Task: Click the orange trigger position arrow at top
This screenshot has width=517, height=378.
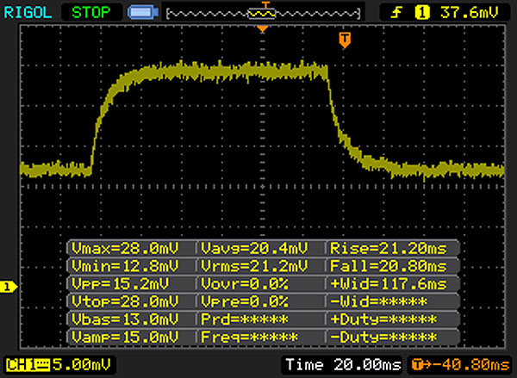Action: pyautogui.click(x=263, y=29)
